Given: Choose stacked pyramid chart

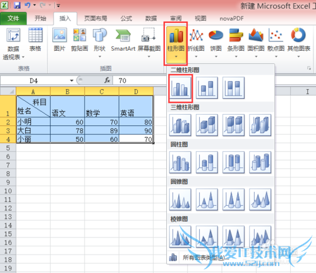Looking at the screenshot, I should coord(207,237).
